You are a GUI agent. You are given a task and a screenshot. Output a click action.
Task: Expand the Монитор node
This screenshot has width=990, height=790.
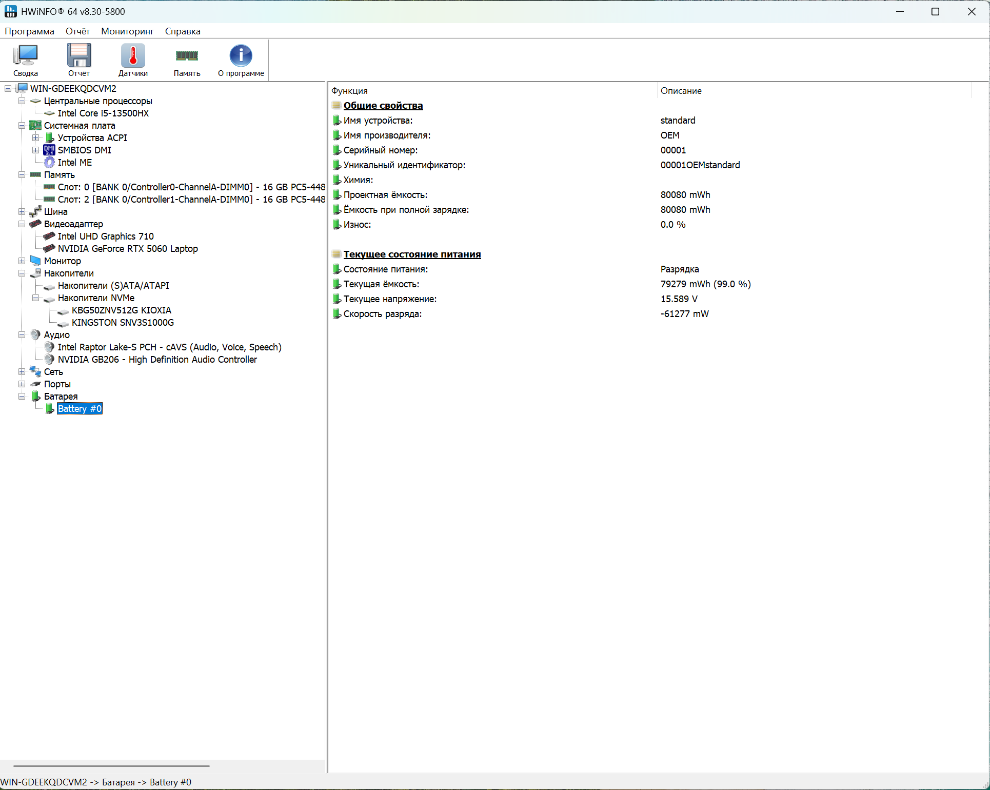pos(22,261)
